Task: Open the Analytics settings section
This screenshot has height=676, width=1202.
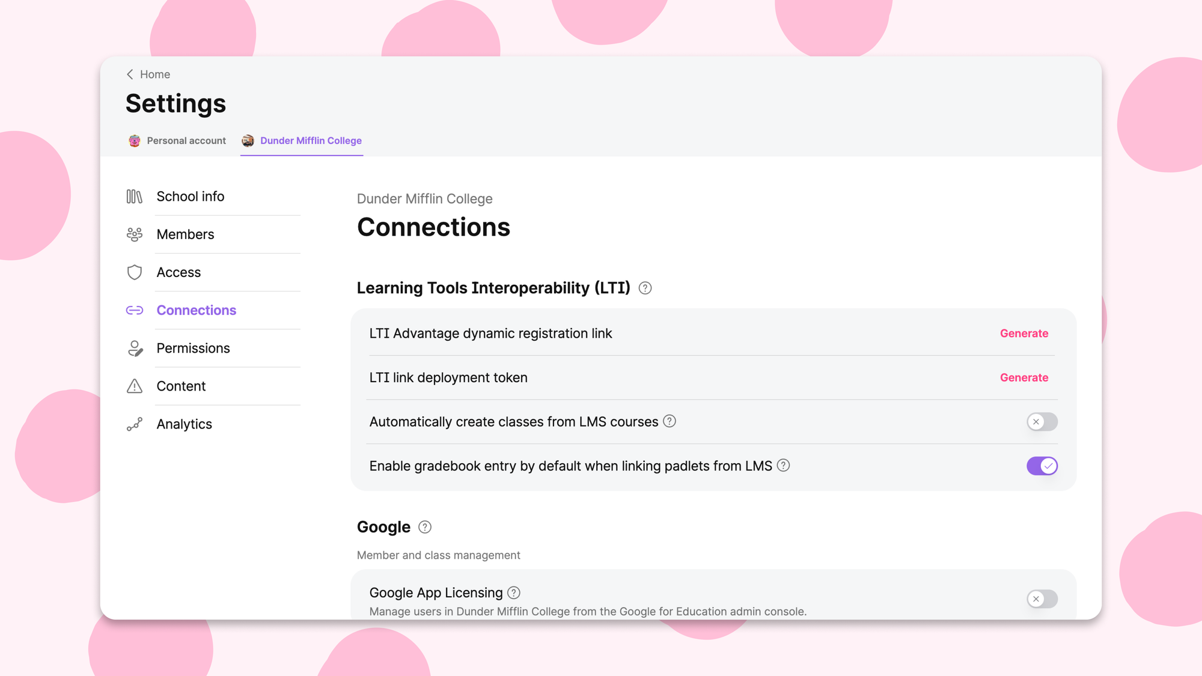Action: 184,424
